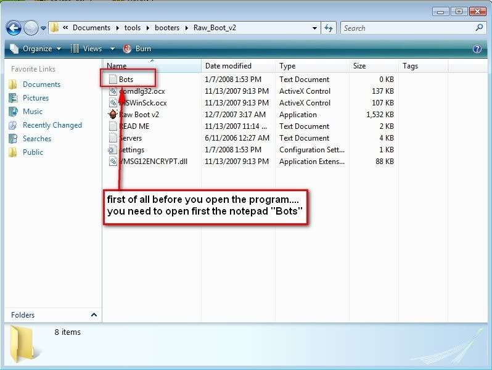Click the Searches icon in sidebar
Image resolution: width=492 pixels, height=370 pixels.
[13, 138]
